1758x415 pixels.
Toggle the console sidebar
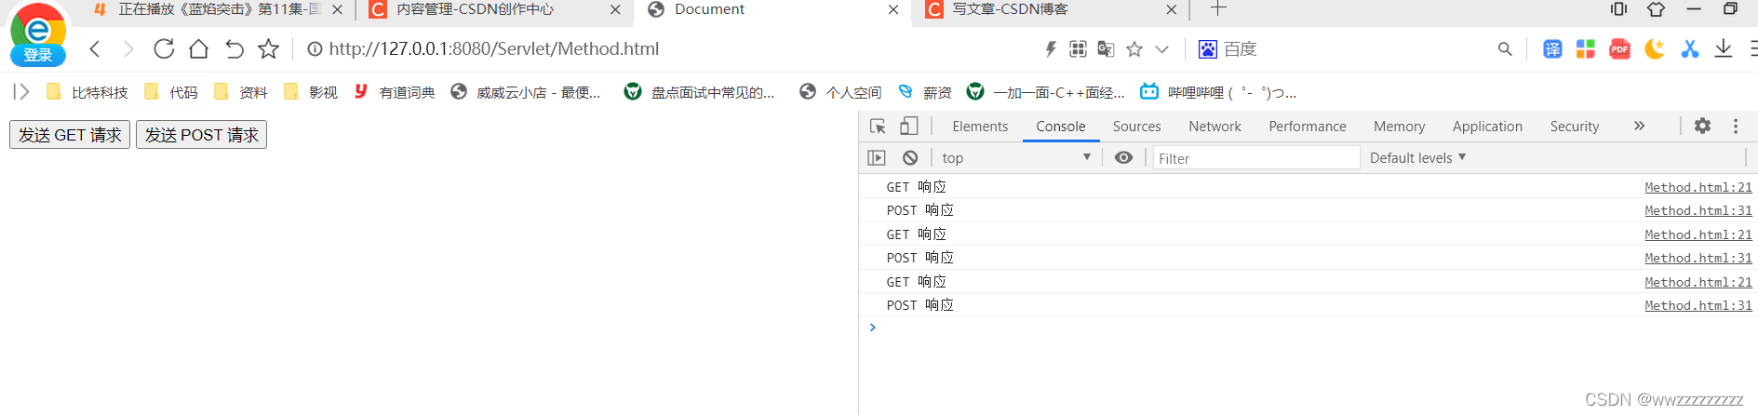[x=877, y=158]
